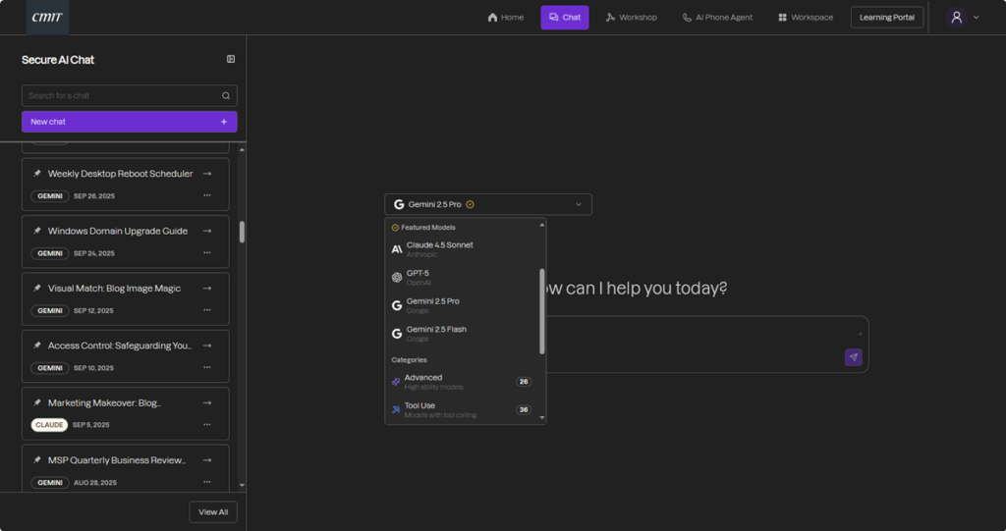
Task: Collapse the Secure AI Chat sidebar icon
Action: pos(231,60)
